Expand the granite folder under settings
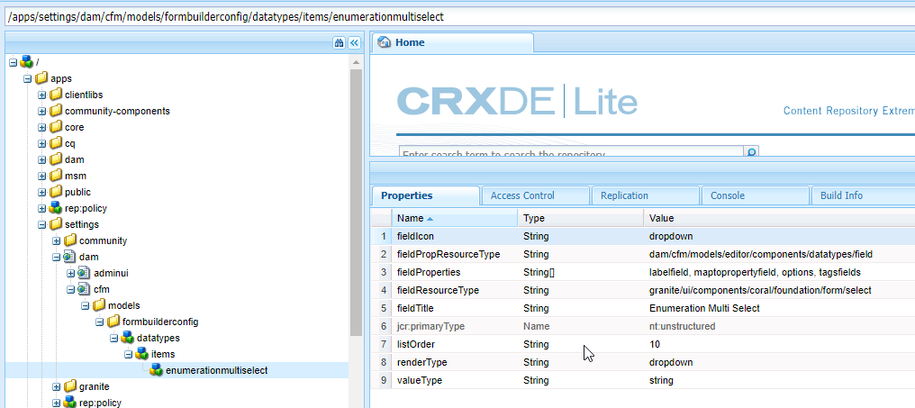 click(56, 386)
